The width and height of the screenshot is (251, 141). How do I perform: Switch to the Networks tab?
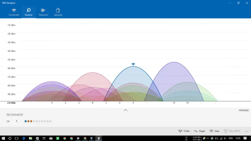(x=43, y=12)
